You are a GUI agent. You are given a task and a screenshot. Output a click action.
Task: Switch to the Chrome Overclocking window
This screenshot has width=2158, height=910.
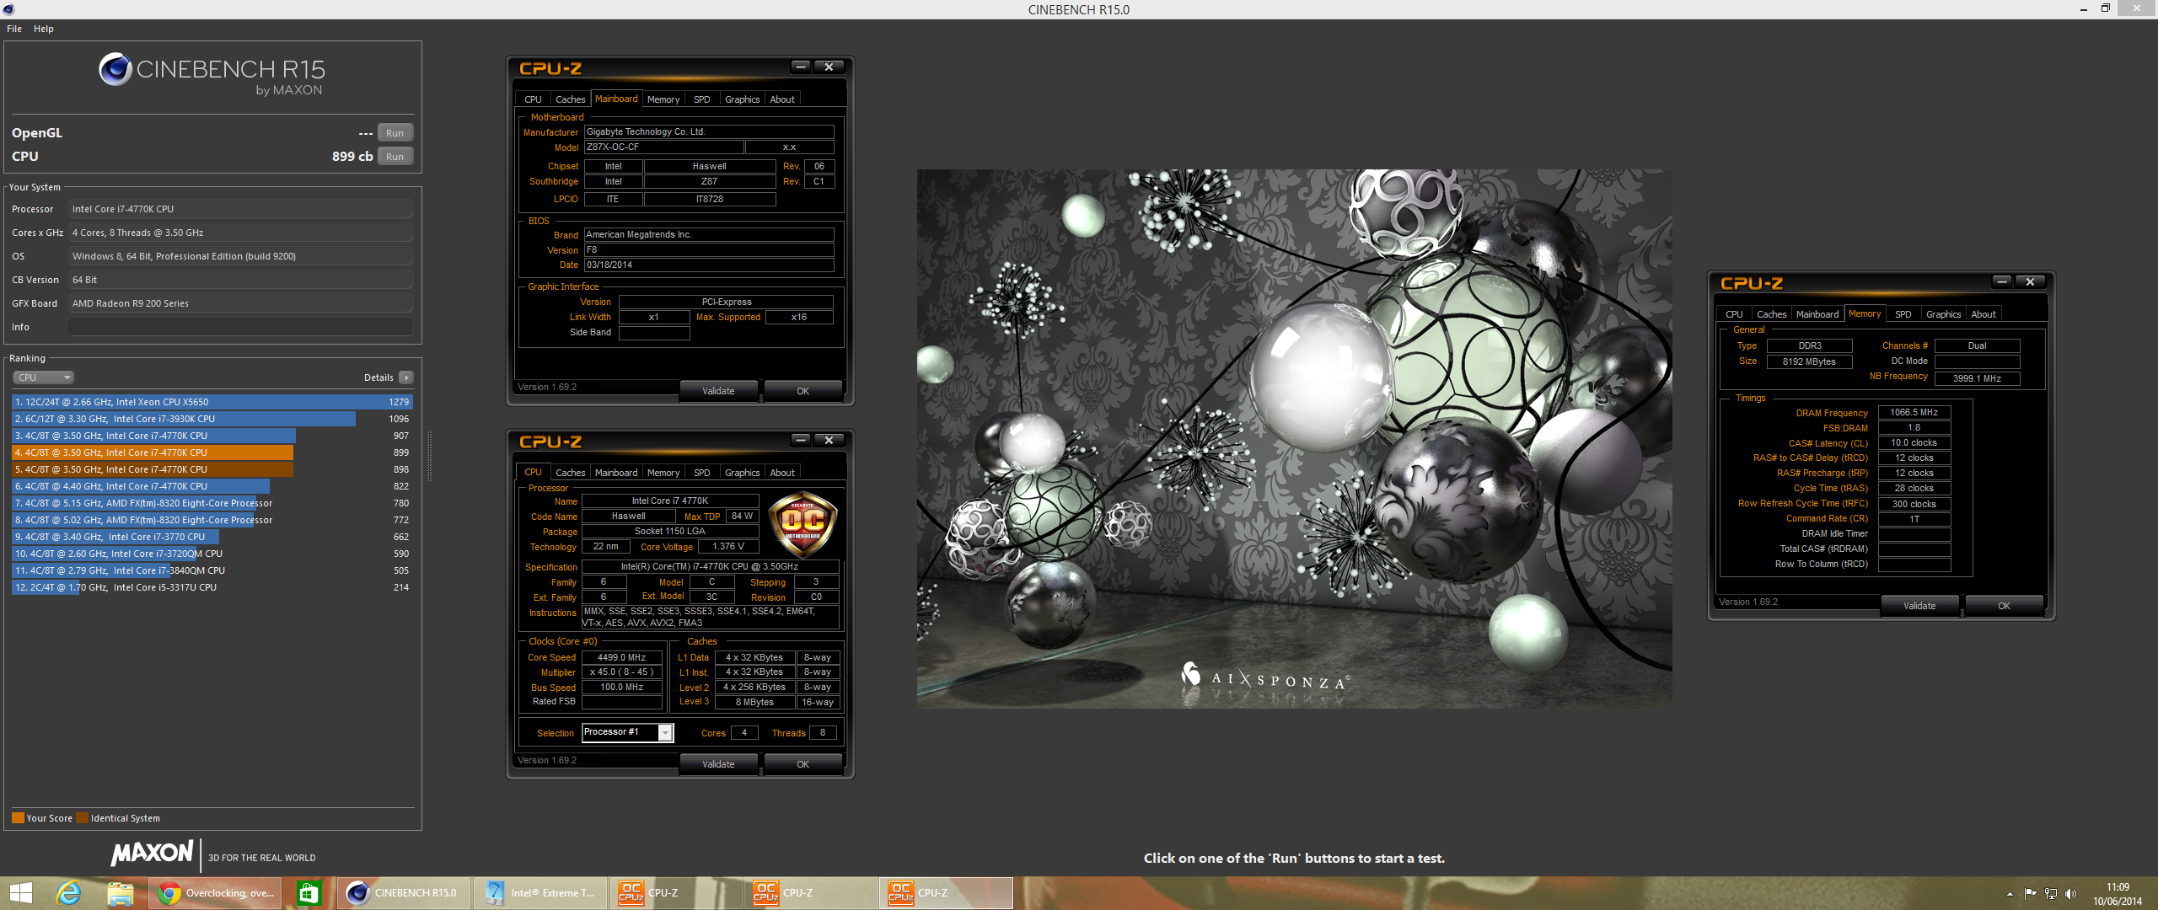coord(216,893)
